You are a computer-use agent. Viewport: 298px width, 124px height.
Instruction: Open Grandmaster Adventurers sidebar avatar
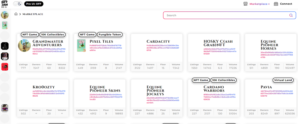(x=5, y=15)
